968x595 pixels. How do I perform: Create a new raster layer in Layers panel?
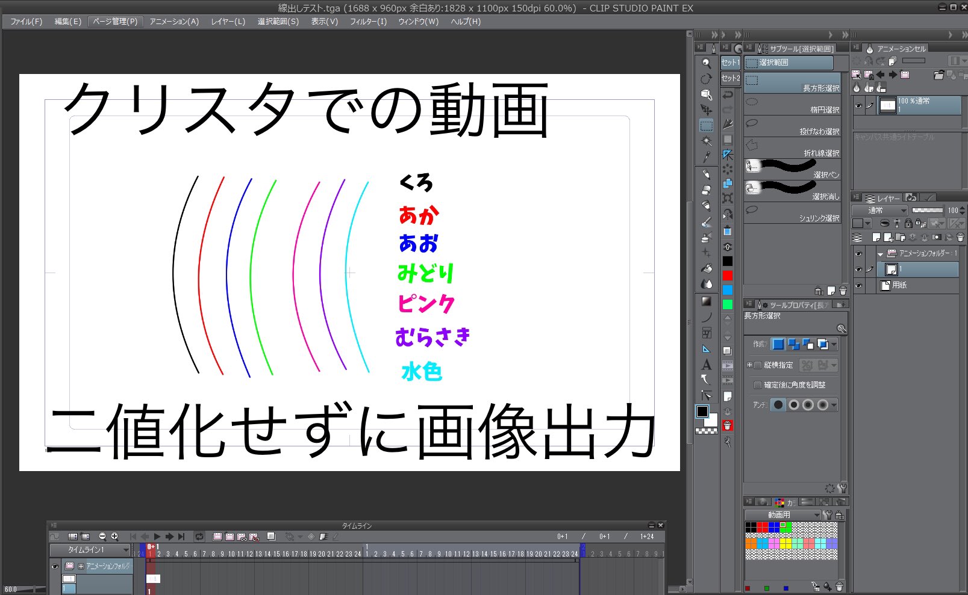point(876,238)
